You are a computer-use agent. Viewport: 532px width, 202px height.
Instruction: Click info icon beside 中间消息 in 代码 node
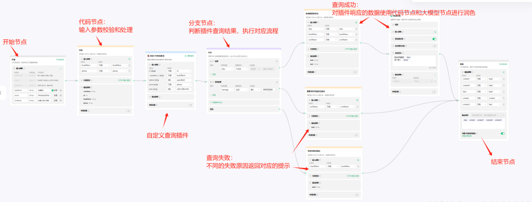pos(89,111)
